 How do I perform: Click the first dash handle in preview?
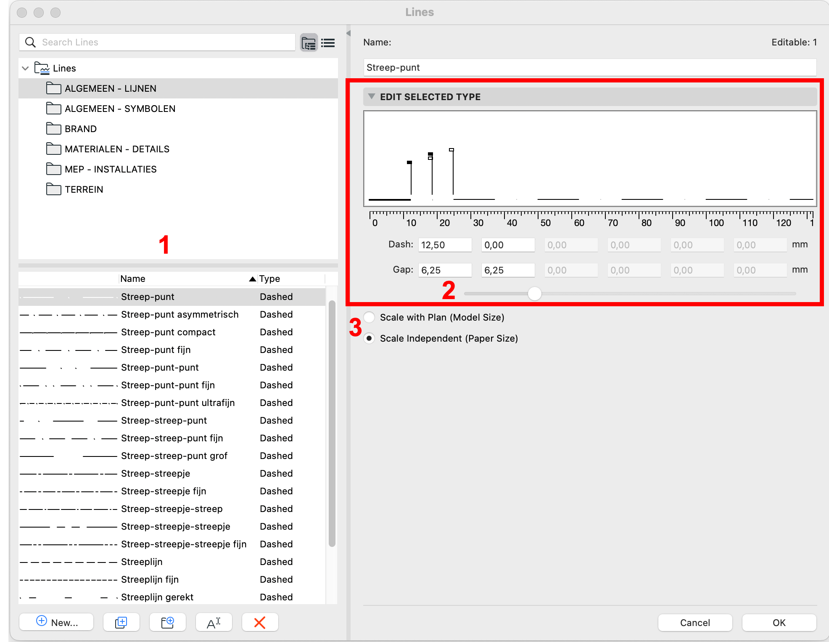coord(409,162)
